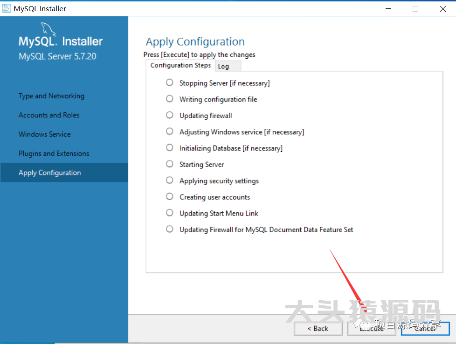Click 'Applying security settings' step text
Screen dimensions: 456x344
coord(219,181)
